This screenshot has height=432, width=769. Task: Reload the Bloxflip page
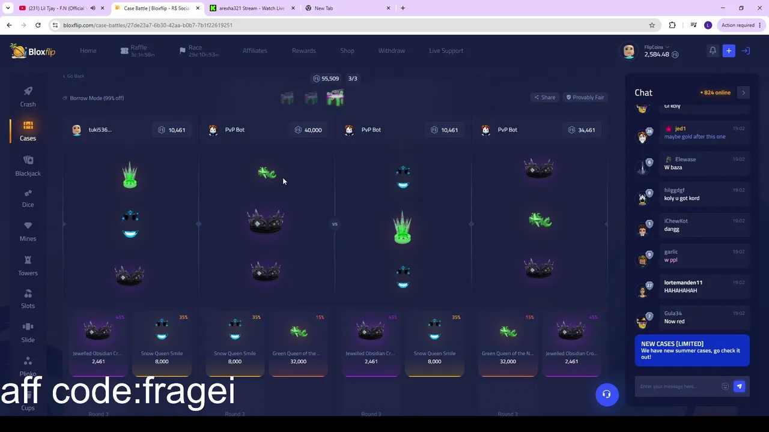tap(38, 25)
